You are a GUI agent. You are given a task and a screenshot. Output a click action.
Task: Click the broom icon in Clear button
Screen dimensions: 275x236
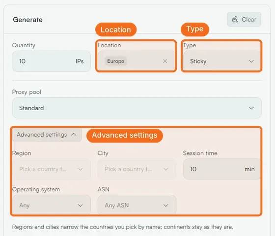pos(235,19)
